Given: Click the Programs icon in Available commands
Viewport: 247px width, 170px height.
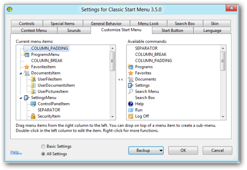Looking at the screenshot, I should 131,67.
